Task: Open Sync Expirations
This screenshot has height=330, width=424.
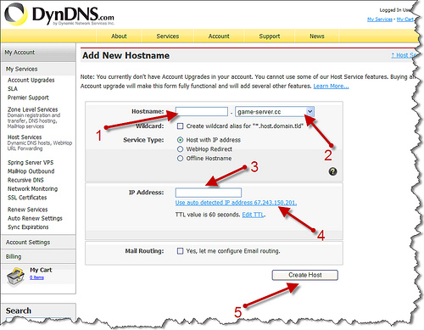Action: click(x=28, y=227)
